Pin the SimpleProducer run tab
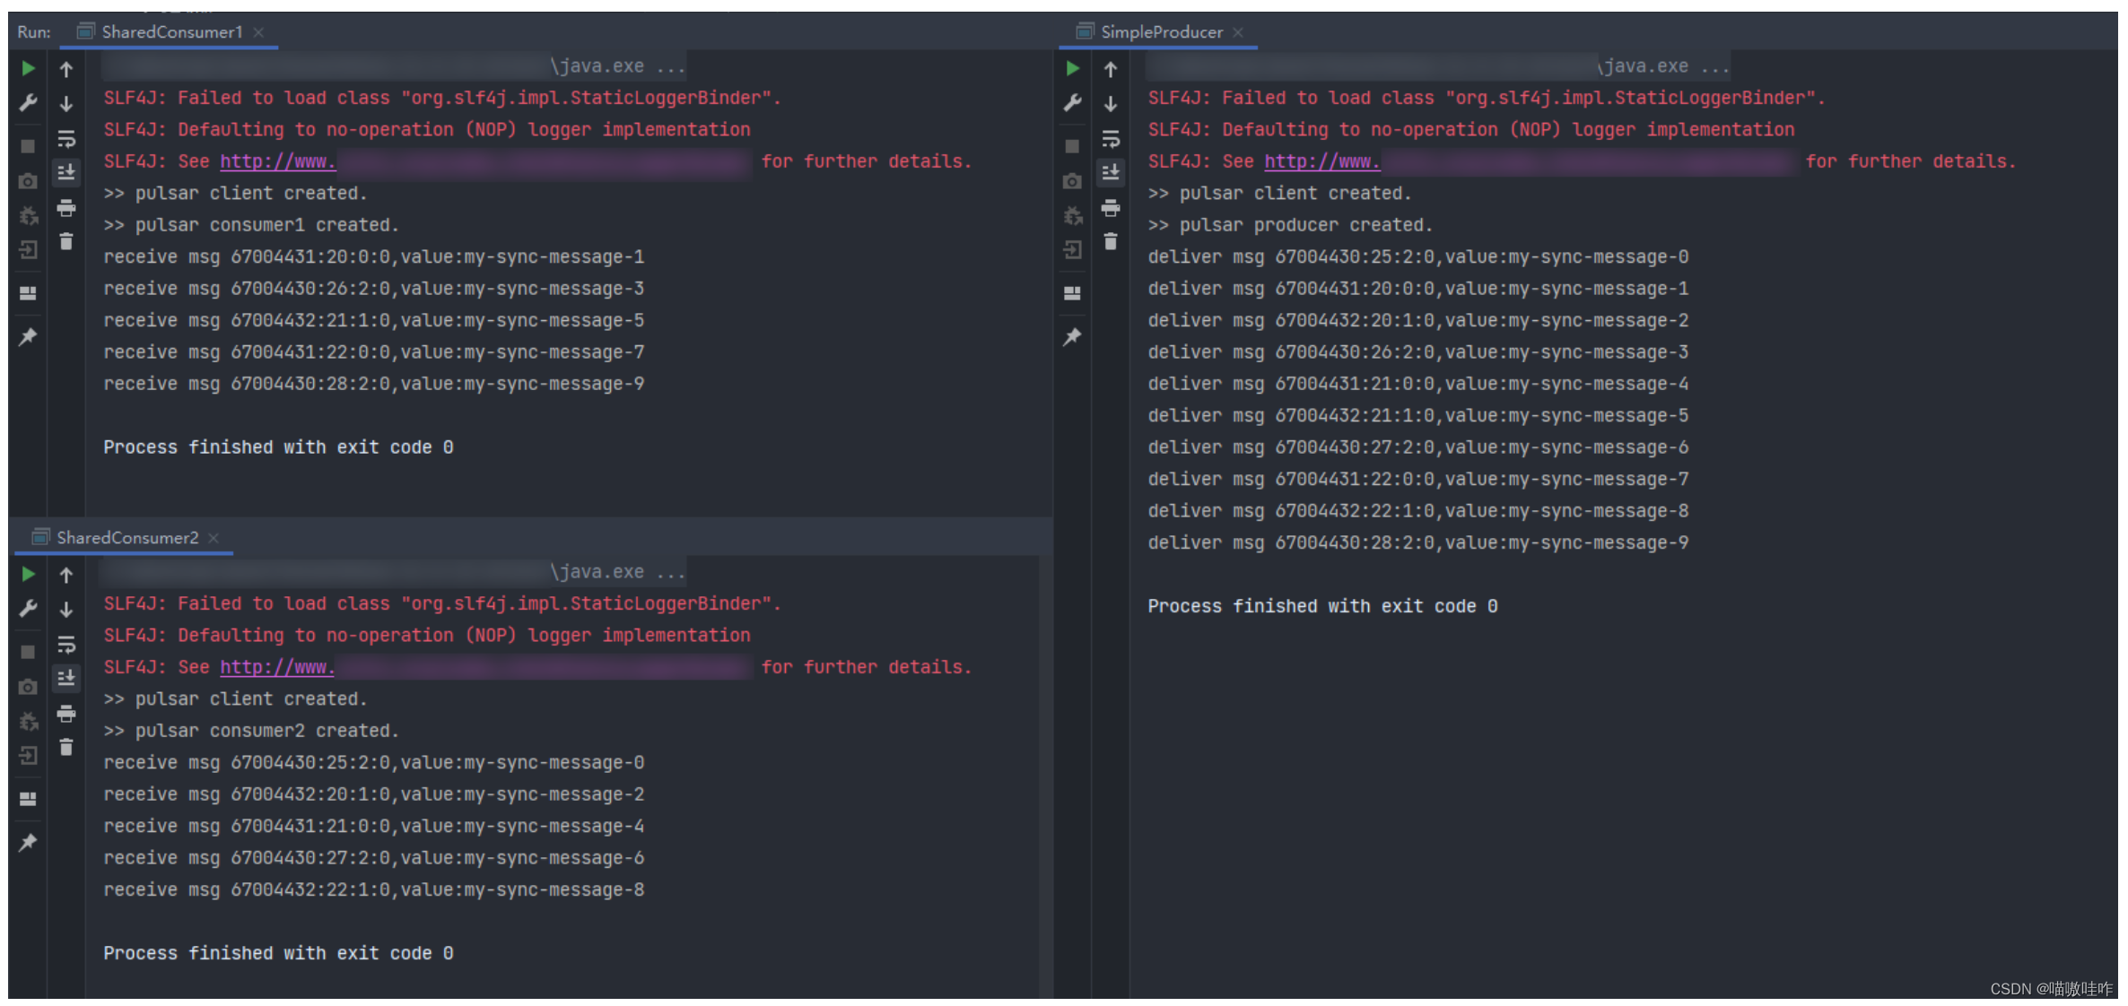2128x1006 pixels. [1072, 336]
